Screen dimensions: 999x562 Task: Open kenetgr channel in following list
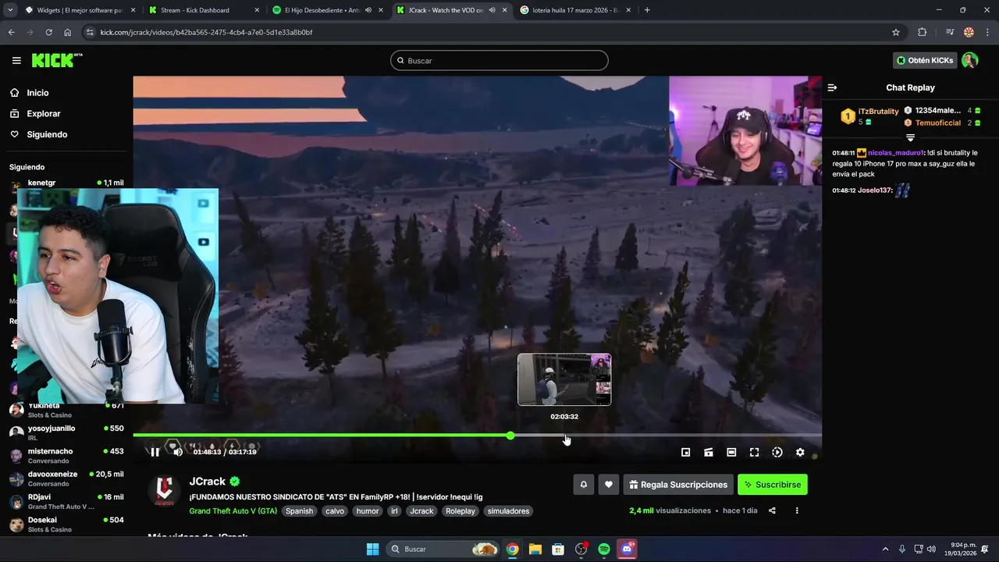(x=66, y=183)
